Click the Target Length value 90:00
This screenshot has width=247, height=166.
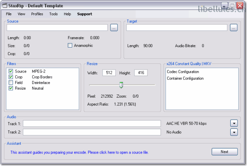point(148,46)
